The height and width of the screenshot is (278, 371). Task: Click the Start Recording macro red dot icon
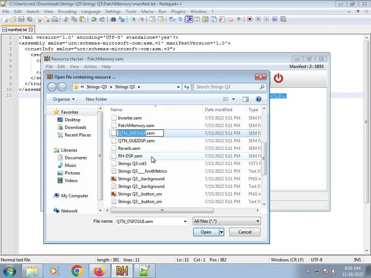pos(250,20)
